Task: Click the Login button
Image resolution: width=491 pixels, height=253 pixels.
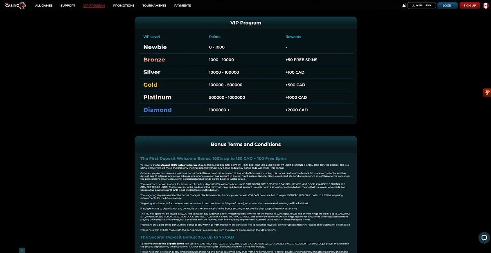Action: [448, 5]
